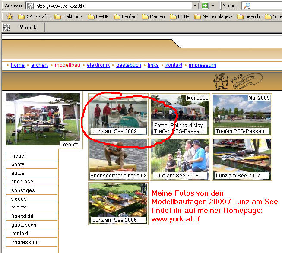This screenshot has width=282, height=253.
Task: Open the Elektronik bookmark folder
Action: 68,16
